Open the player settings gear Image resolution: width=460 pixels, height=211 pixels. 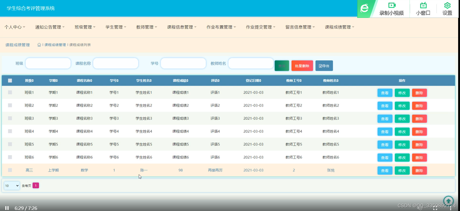click(x=447, y=9)
